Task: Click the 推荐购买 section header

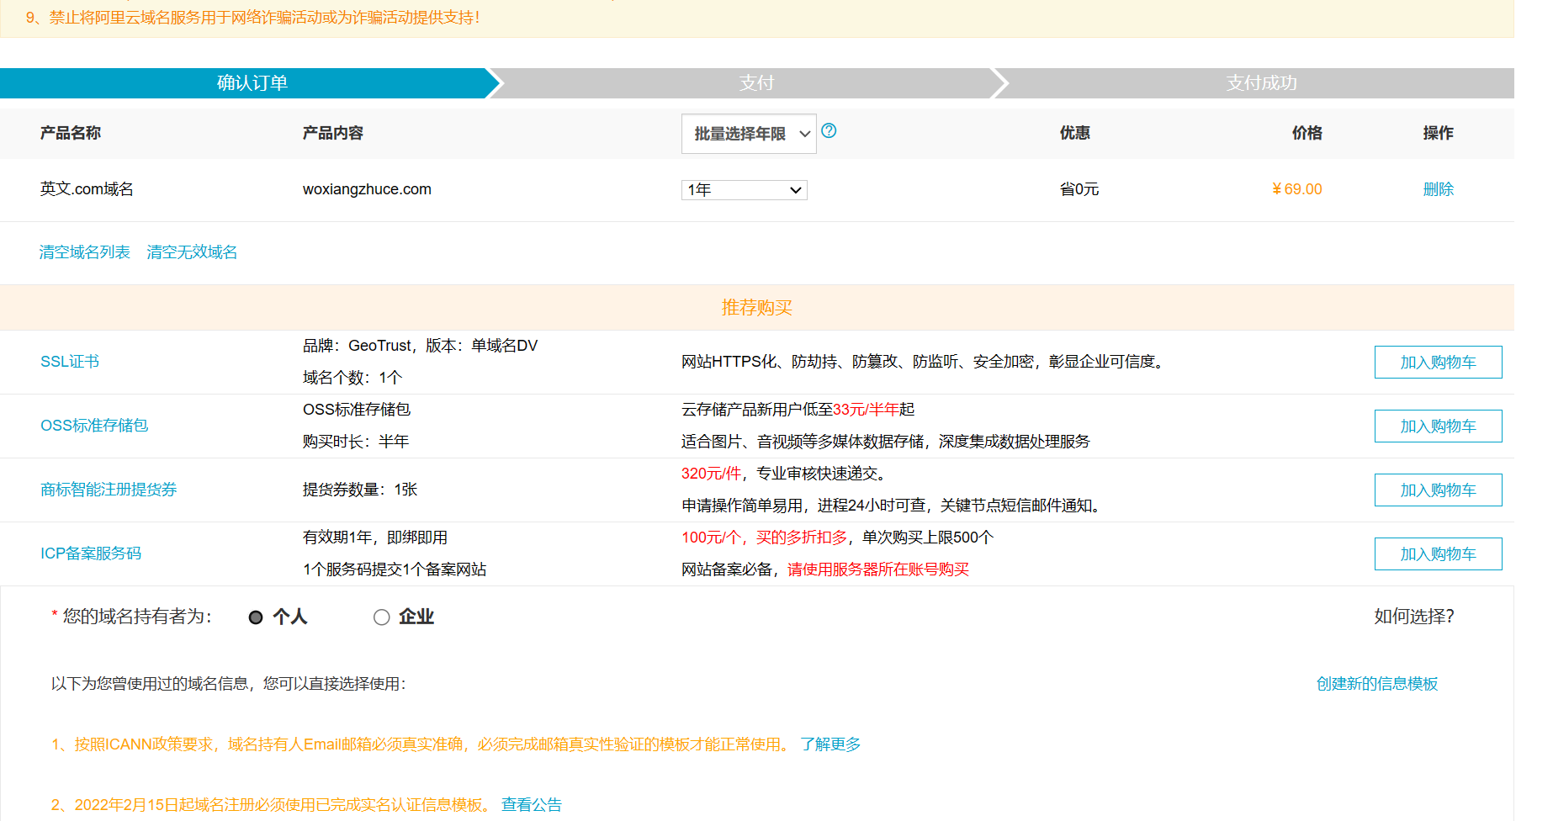Action: coord(756,308)
